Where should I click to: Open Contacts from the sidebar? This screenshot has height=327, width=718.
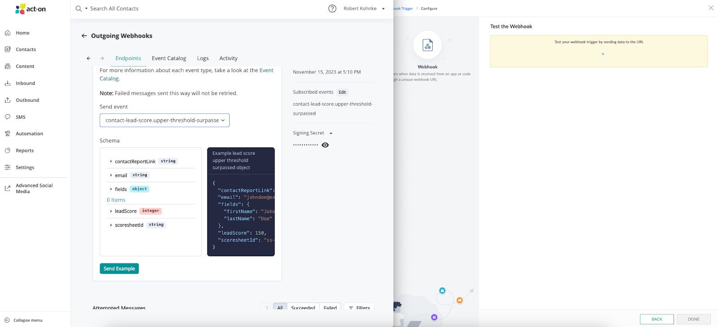(26, 49)
